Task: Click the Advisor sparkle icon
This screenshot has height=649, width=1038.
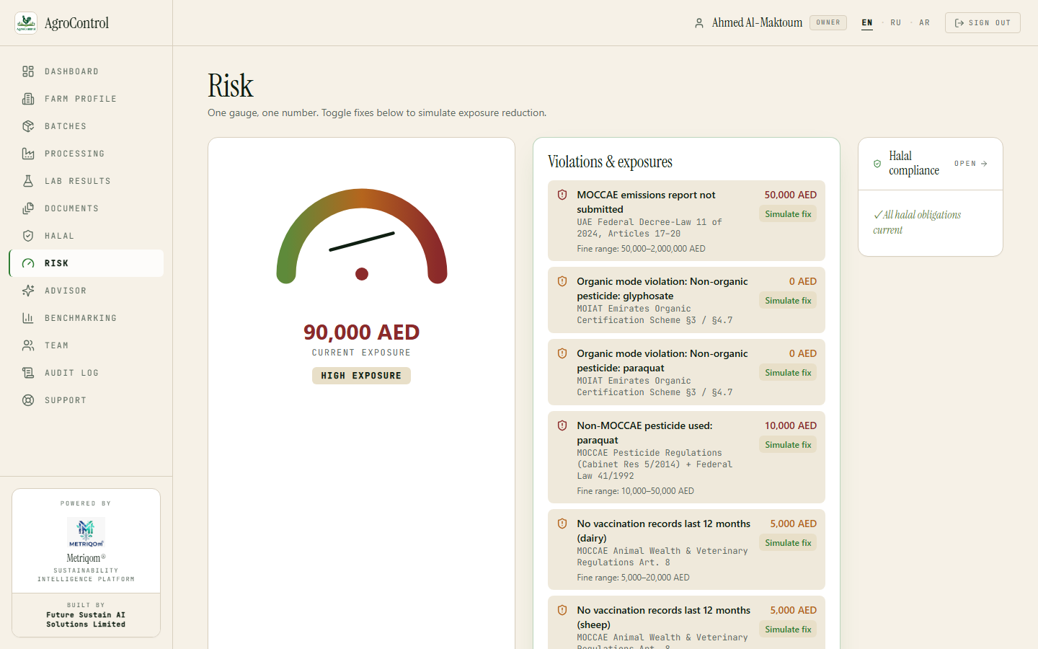Action: [x=28, y=291]
